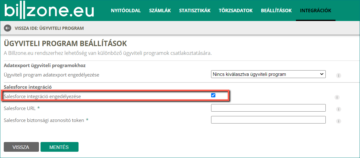Toggle Salesforce integráció engedélyezése checkbox
This screenshot has width=360, height=158.
click(x=213, y=95)
